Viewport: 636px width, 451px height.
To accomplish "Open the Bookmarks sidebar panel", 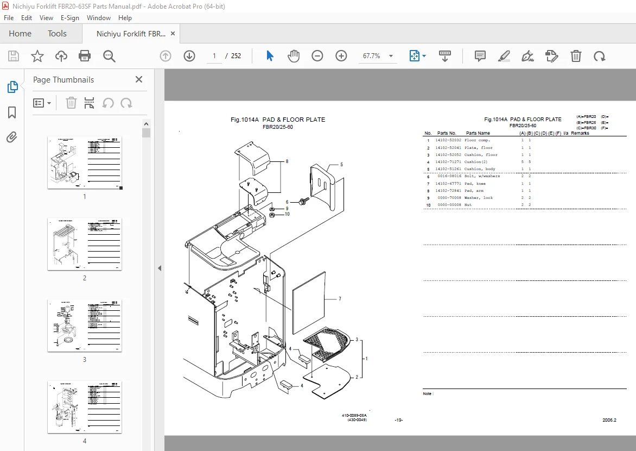I will pyautogui.click(x=12, y=112).
